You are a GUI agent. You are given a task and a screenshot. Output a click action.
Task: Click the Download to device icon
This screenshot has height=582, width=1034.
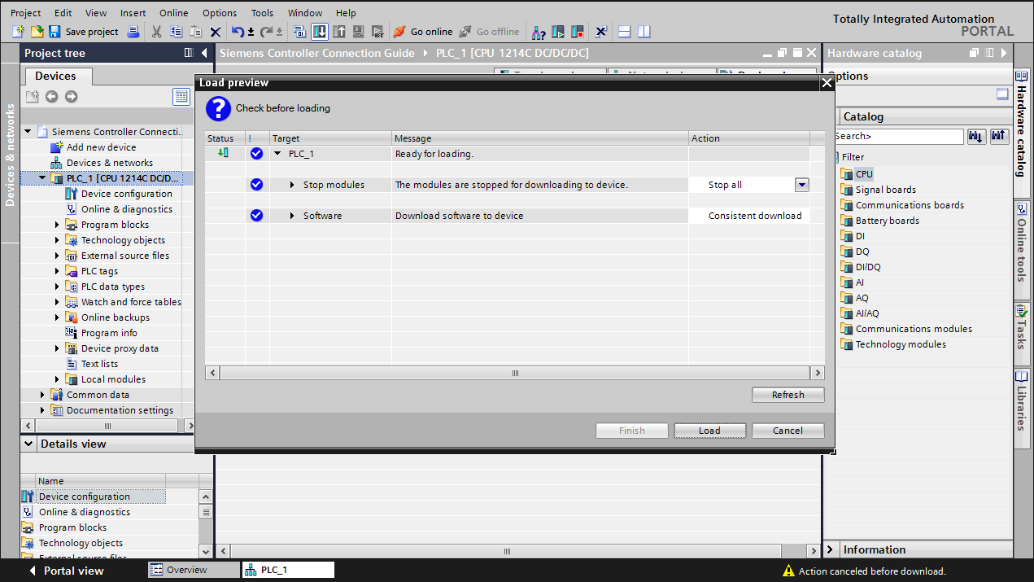pyautogui.click(x=320, y=32)
